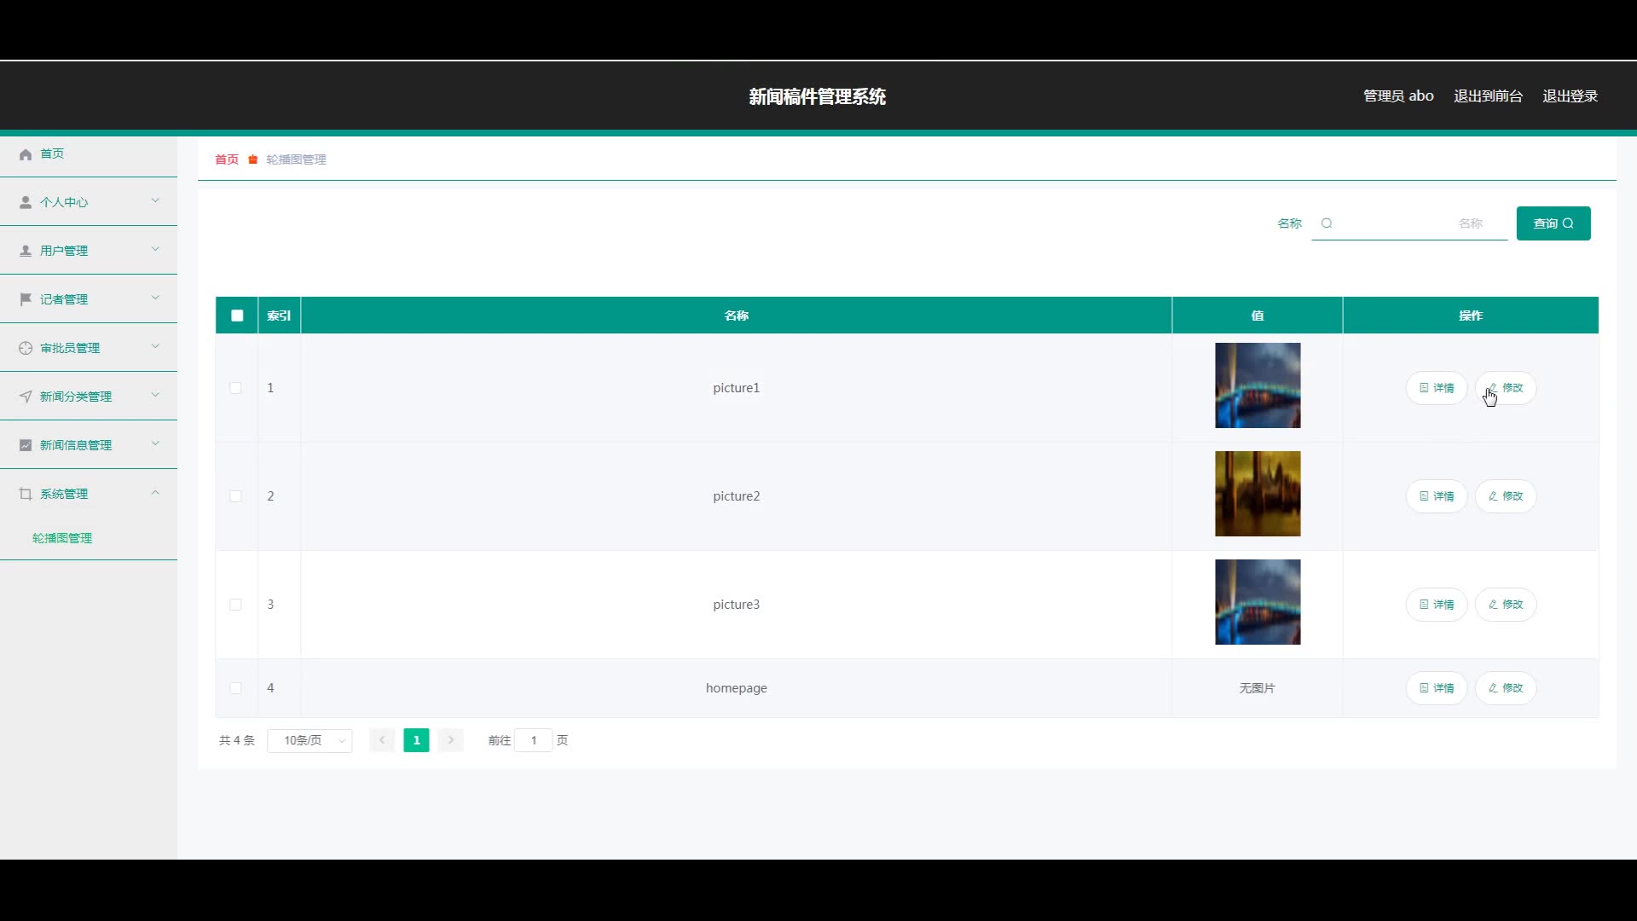Collapse the 系统管理 menu chevron

click(155, 493)
